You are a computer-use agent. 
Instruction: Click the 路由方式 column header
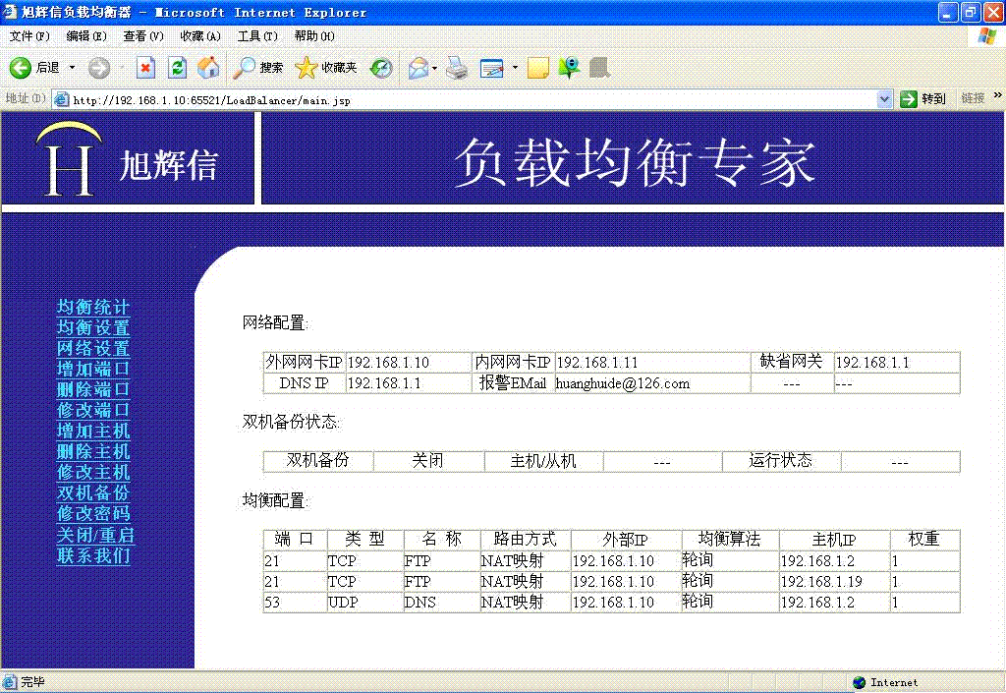(526, 539)
